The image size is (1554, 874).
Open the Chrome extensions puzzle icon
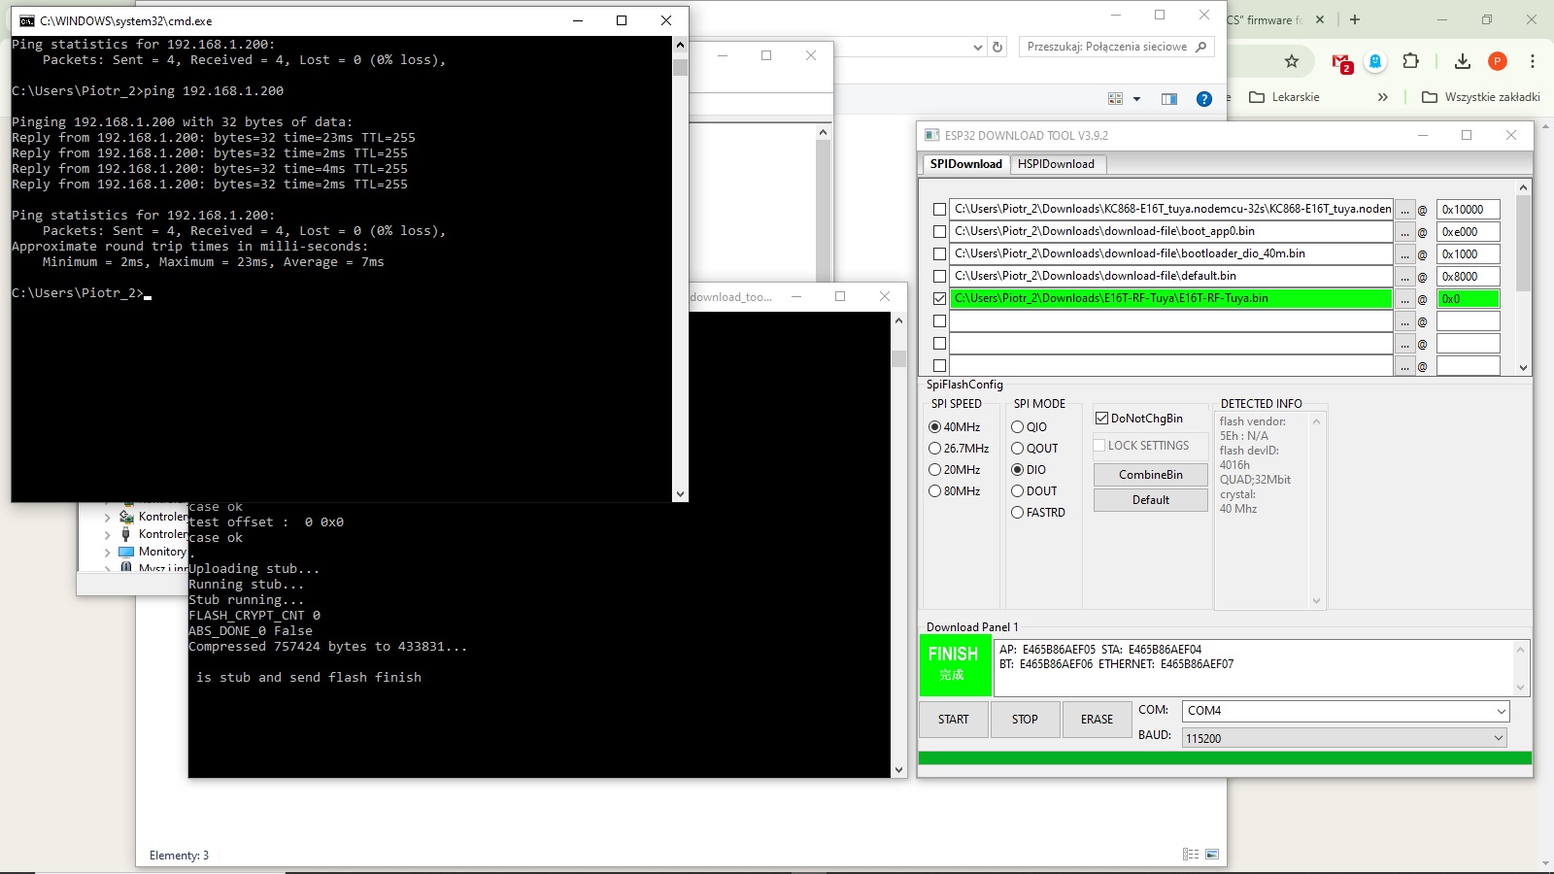coord(1410,61)
